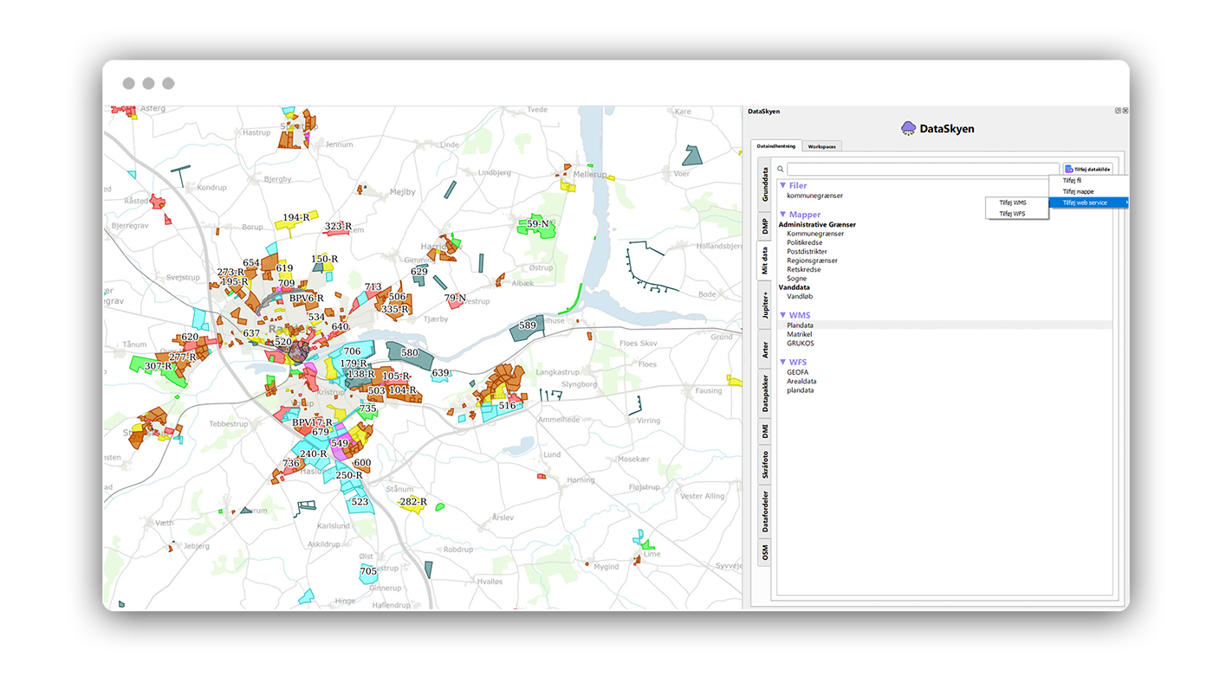Select Tilføj mappe menu entry
The image size is (1213, 682).
pyautogui.click(x=1078, y=191)
